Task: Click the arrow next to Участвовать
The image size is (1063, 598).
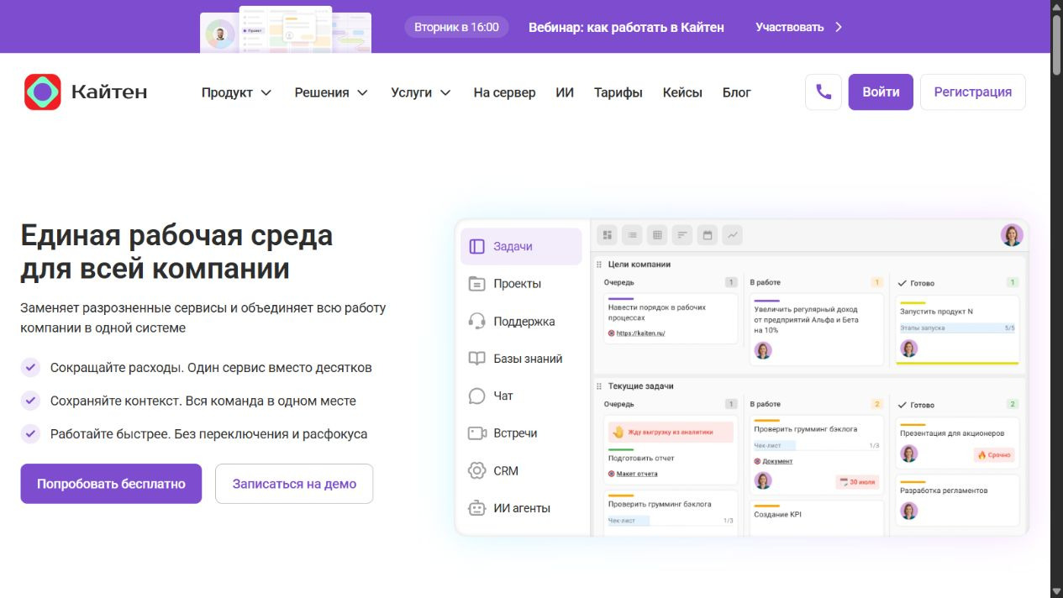Action: [x=839, y=27]
